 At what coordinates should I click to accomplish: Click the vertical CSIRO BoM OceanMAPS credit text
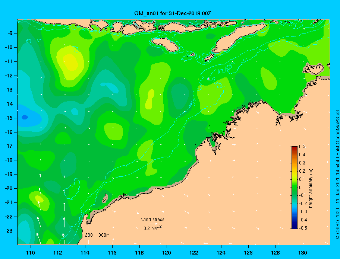click(x=337, y=175)
